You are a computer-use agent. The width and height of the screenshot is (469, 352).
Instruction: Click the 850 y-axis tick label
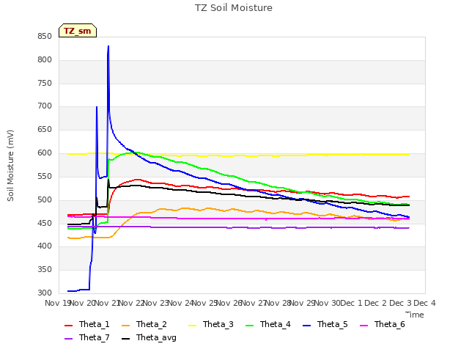[45, 37]
